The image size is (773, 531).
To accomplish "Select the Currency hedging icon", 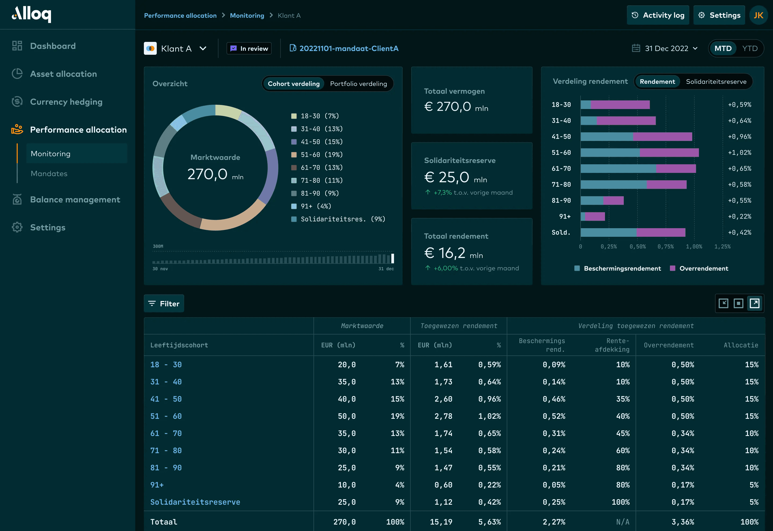I will [17, 101].
